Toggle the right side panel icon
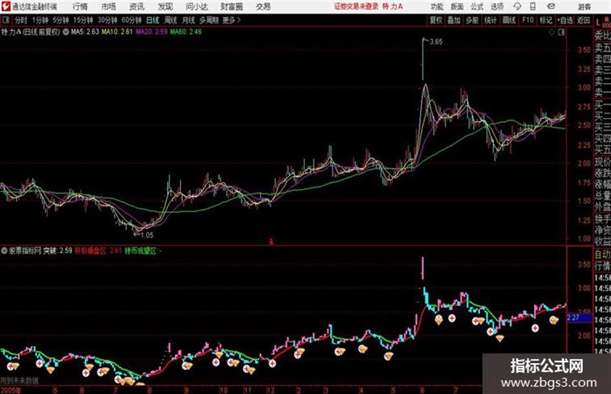This screenshot has height=394, width=611. [x=561, y=32]
